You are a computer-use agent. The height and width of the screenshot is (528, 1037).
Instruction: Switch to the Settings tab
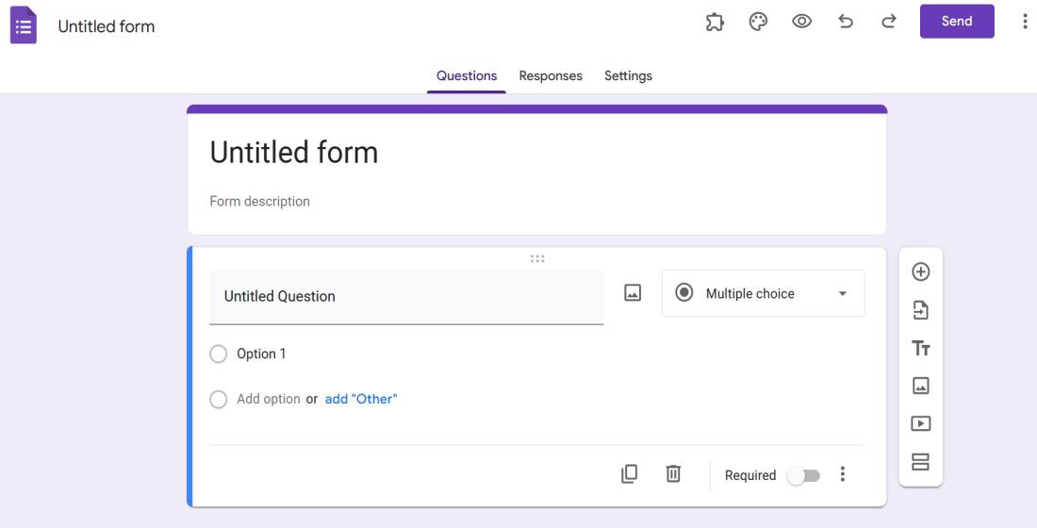[628, 75]
